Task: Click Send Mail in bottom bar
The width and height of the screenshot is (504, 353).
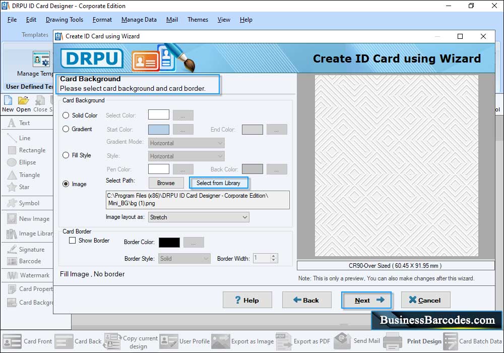Action: tap(357, 341)
